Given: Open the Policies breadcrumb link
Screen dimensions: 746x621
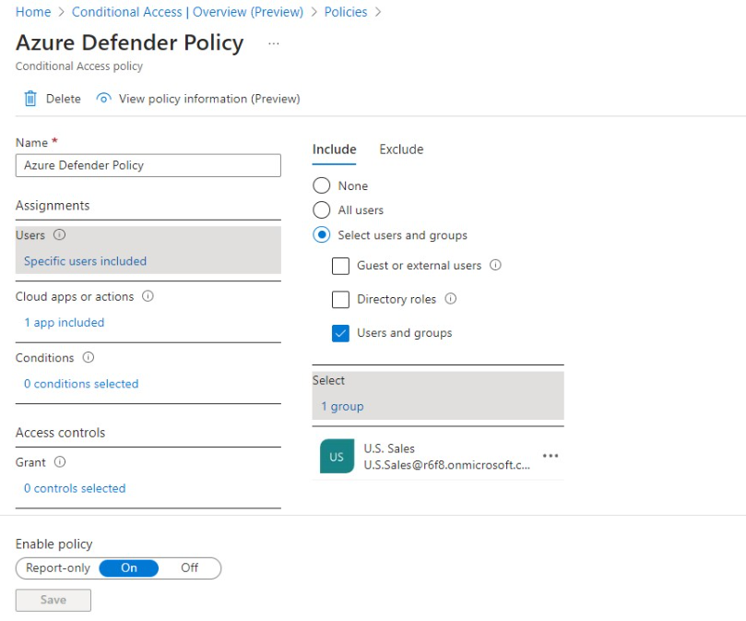Looking at the screenshot, I should (346, 12).
